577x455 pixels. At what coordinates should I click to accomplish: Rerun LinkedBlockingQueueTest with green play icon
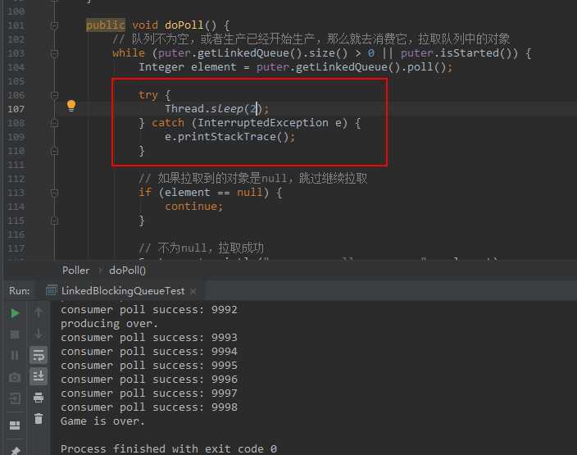15,313
